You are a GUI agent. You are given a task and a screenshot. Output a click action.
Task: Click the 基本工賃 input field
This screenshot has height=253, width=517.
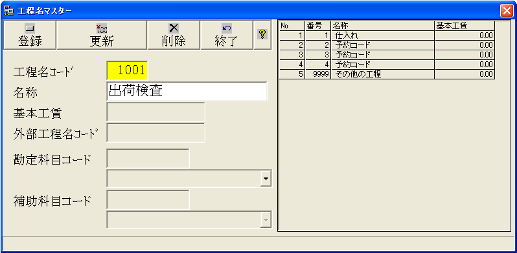pos(155,112)
